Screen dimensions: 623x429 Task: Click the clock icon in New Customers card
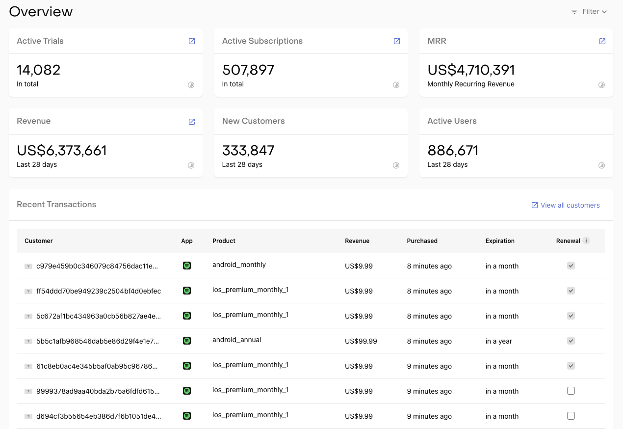point(396,165)
